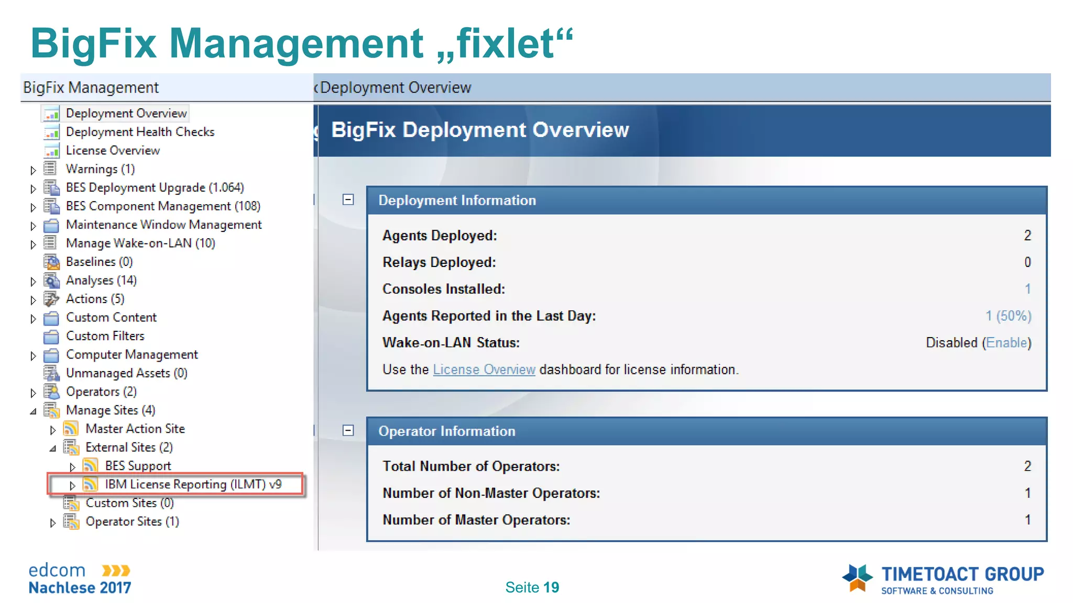Click the Relays Deployed value 0

click(1027, 262)
